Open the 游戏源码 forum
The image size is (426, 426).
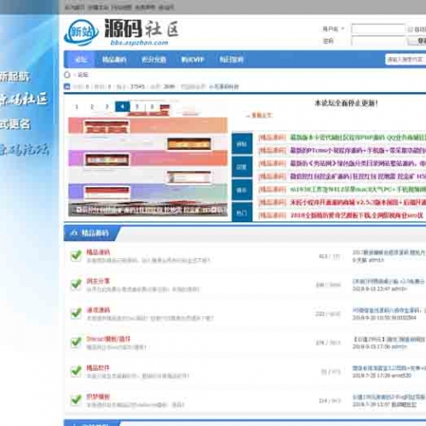(x=98, y=310)
